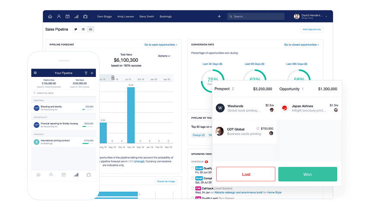Click the owner avatar on Westlands card

click(271, 110)
